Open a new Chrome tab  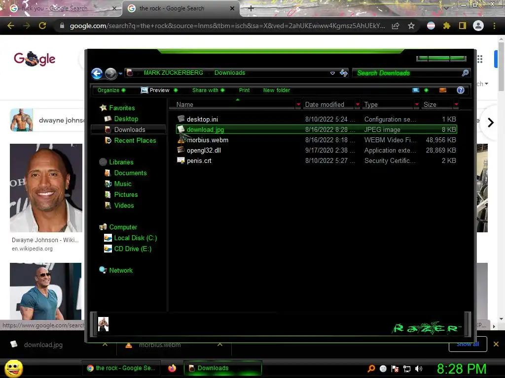coord(251,8)
